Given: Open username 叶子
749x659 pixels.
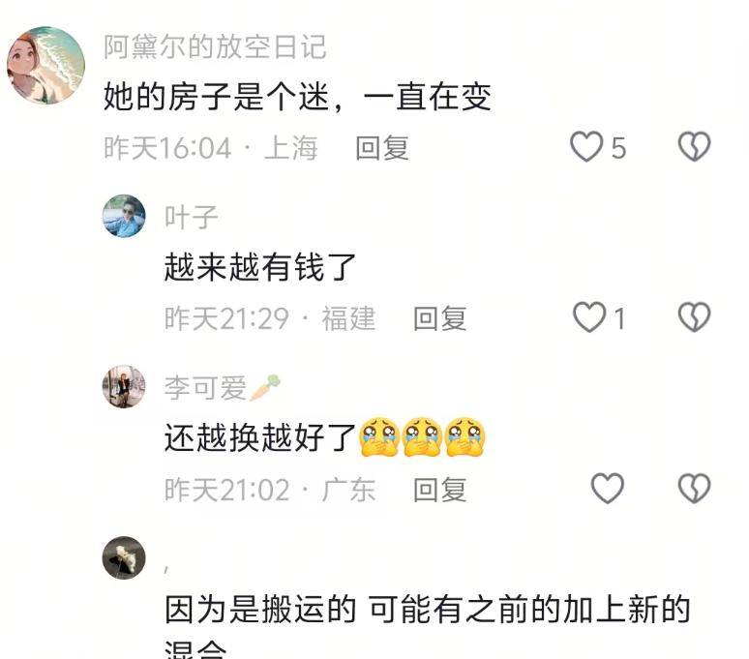Looking at the screenshot, I should [191, 218].
